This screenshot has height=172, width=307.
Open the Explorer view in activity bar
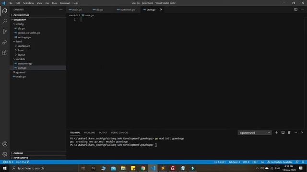click(5, 11)
